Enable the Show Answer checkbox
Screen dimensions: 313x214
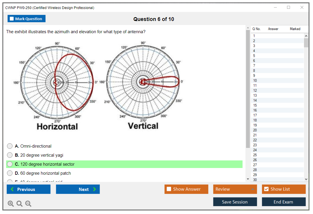pos(169,189)
